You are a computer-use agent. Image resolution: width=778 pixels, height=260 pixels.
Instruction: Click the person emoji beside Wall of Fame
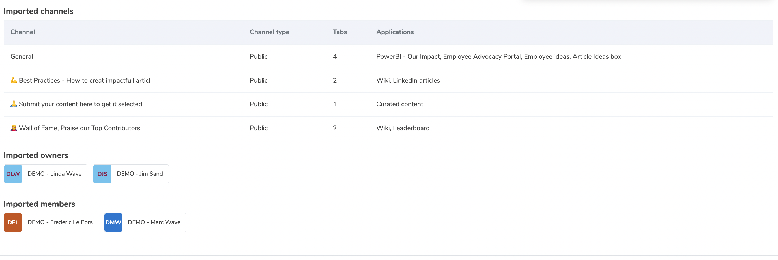[x=14, y=128]
